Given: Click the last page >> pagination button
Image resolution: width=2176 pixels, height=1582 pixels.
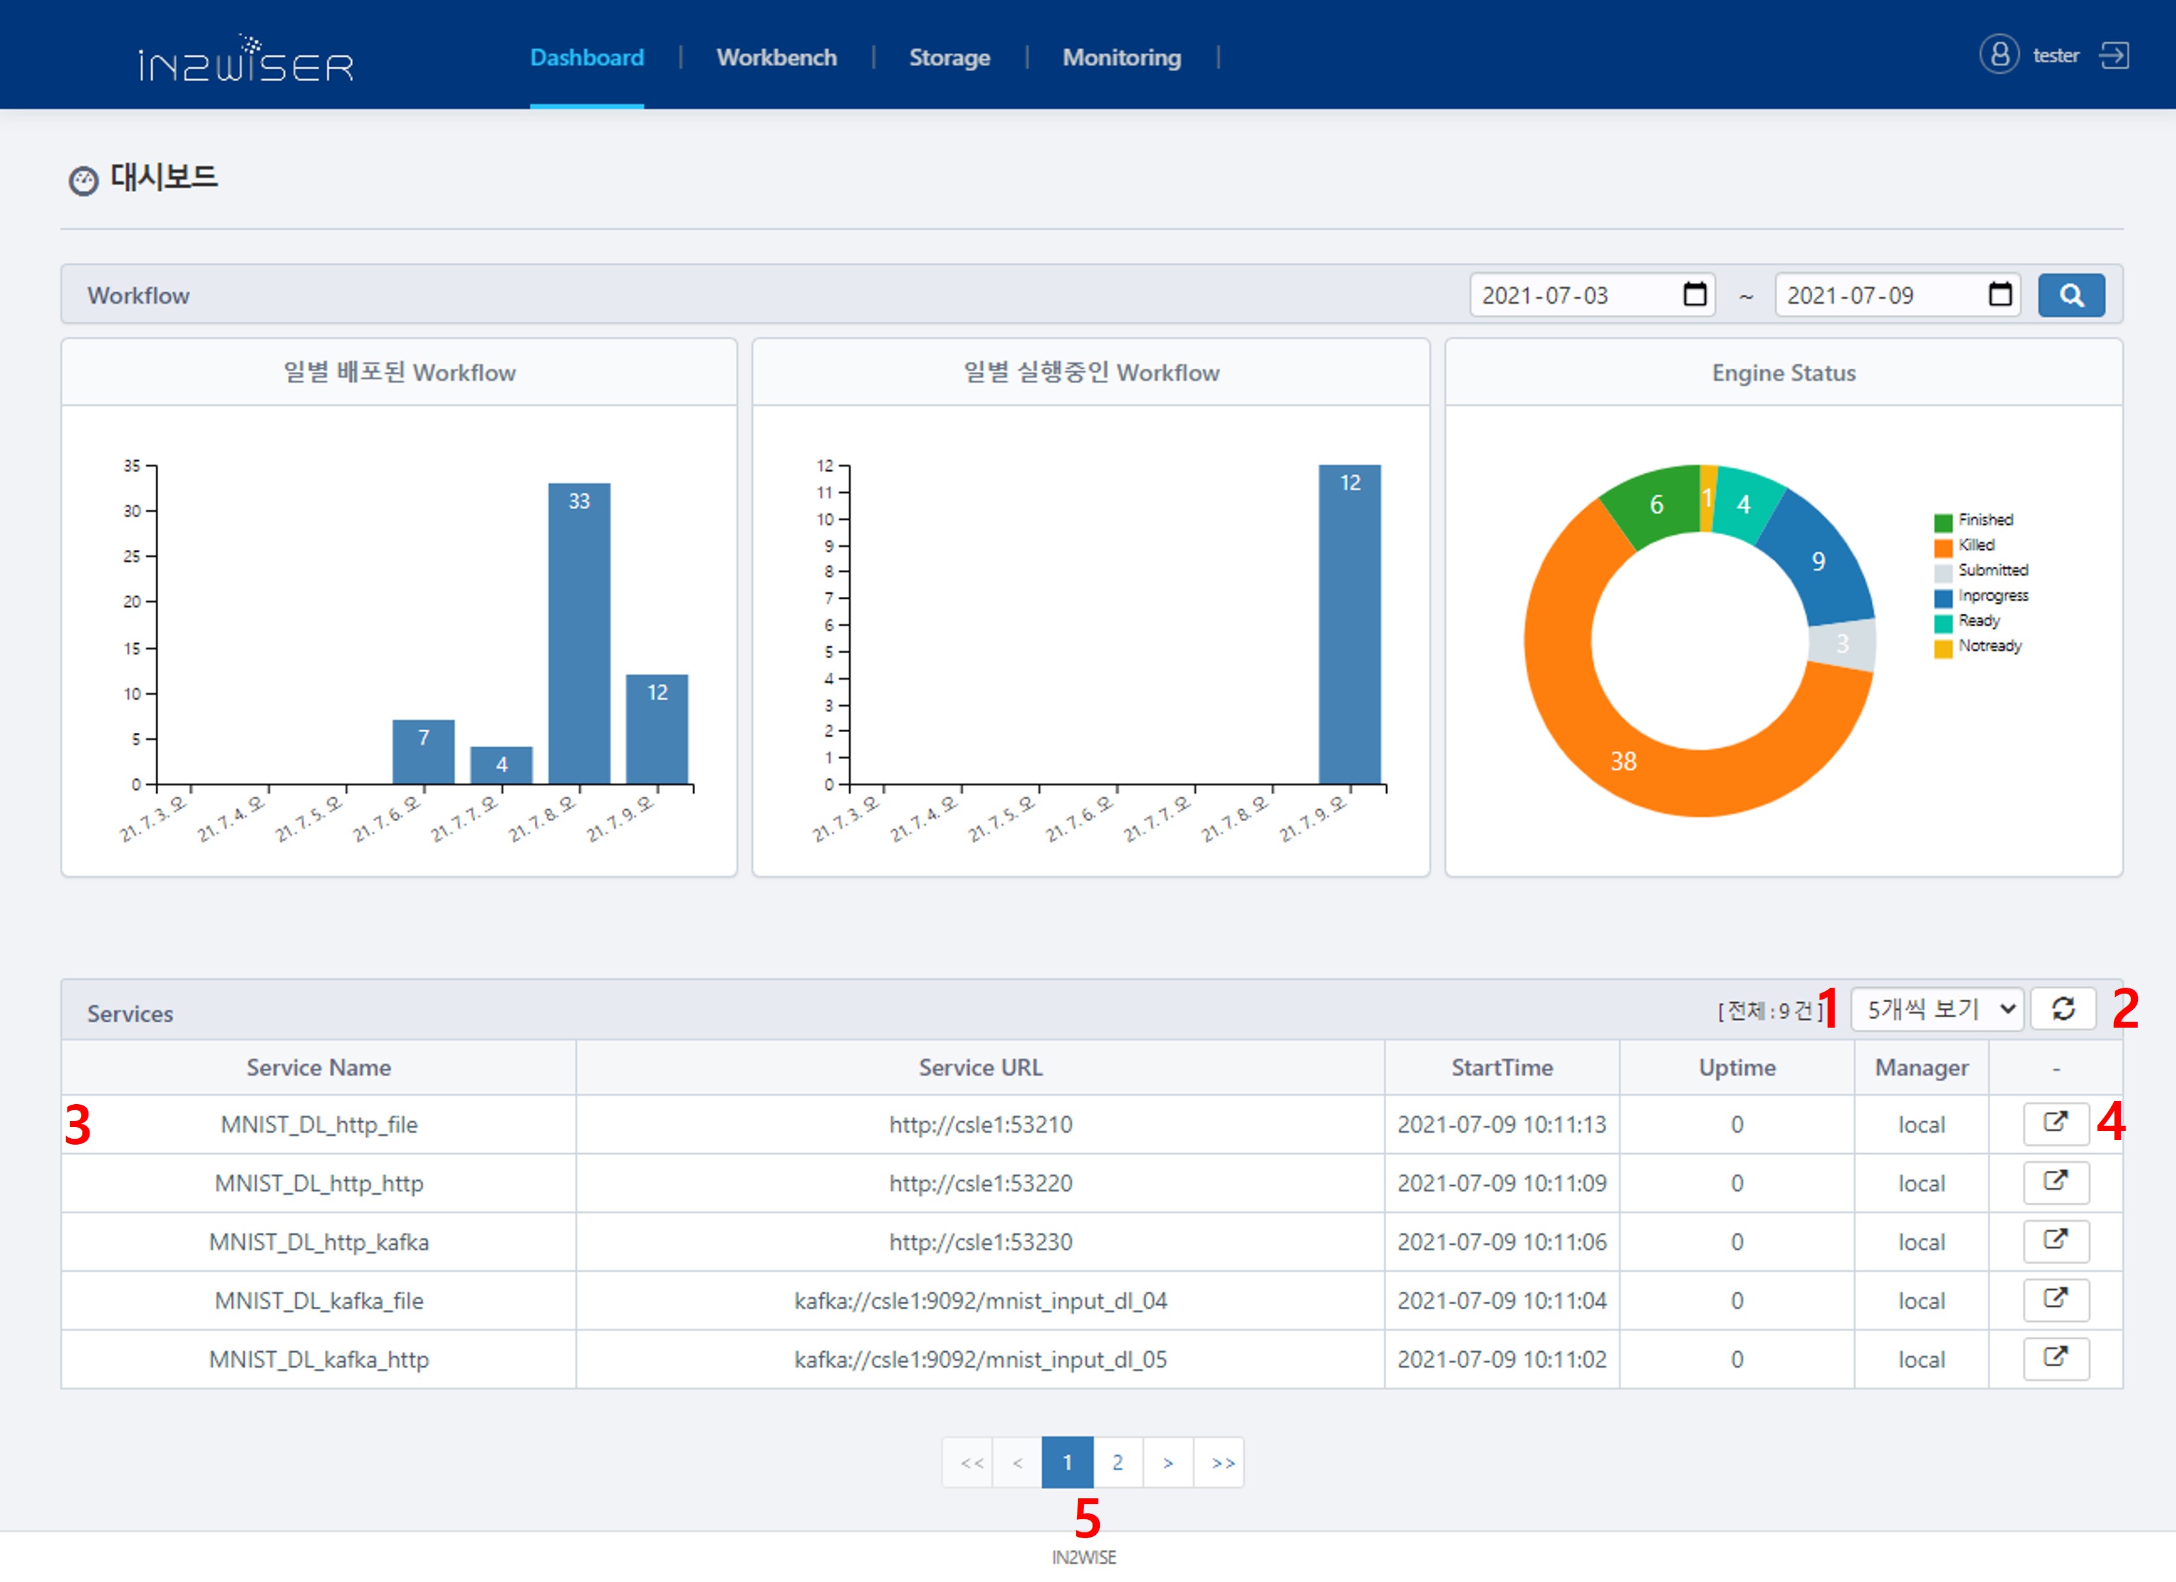Looking at the screenshot, I should (x=1221, y=1462).
